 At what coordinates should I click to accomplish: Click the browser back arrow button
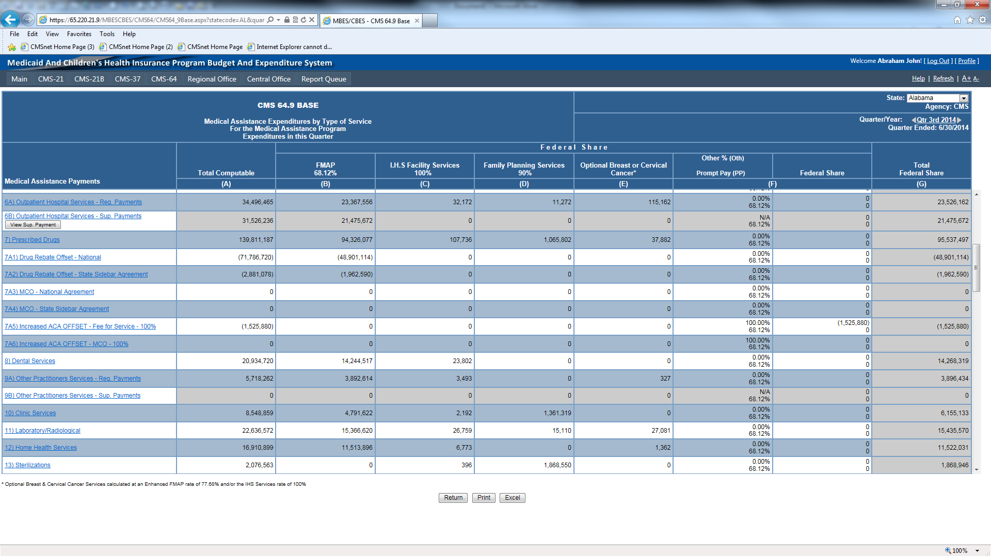click(x=10, y=20)
